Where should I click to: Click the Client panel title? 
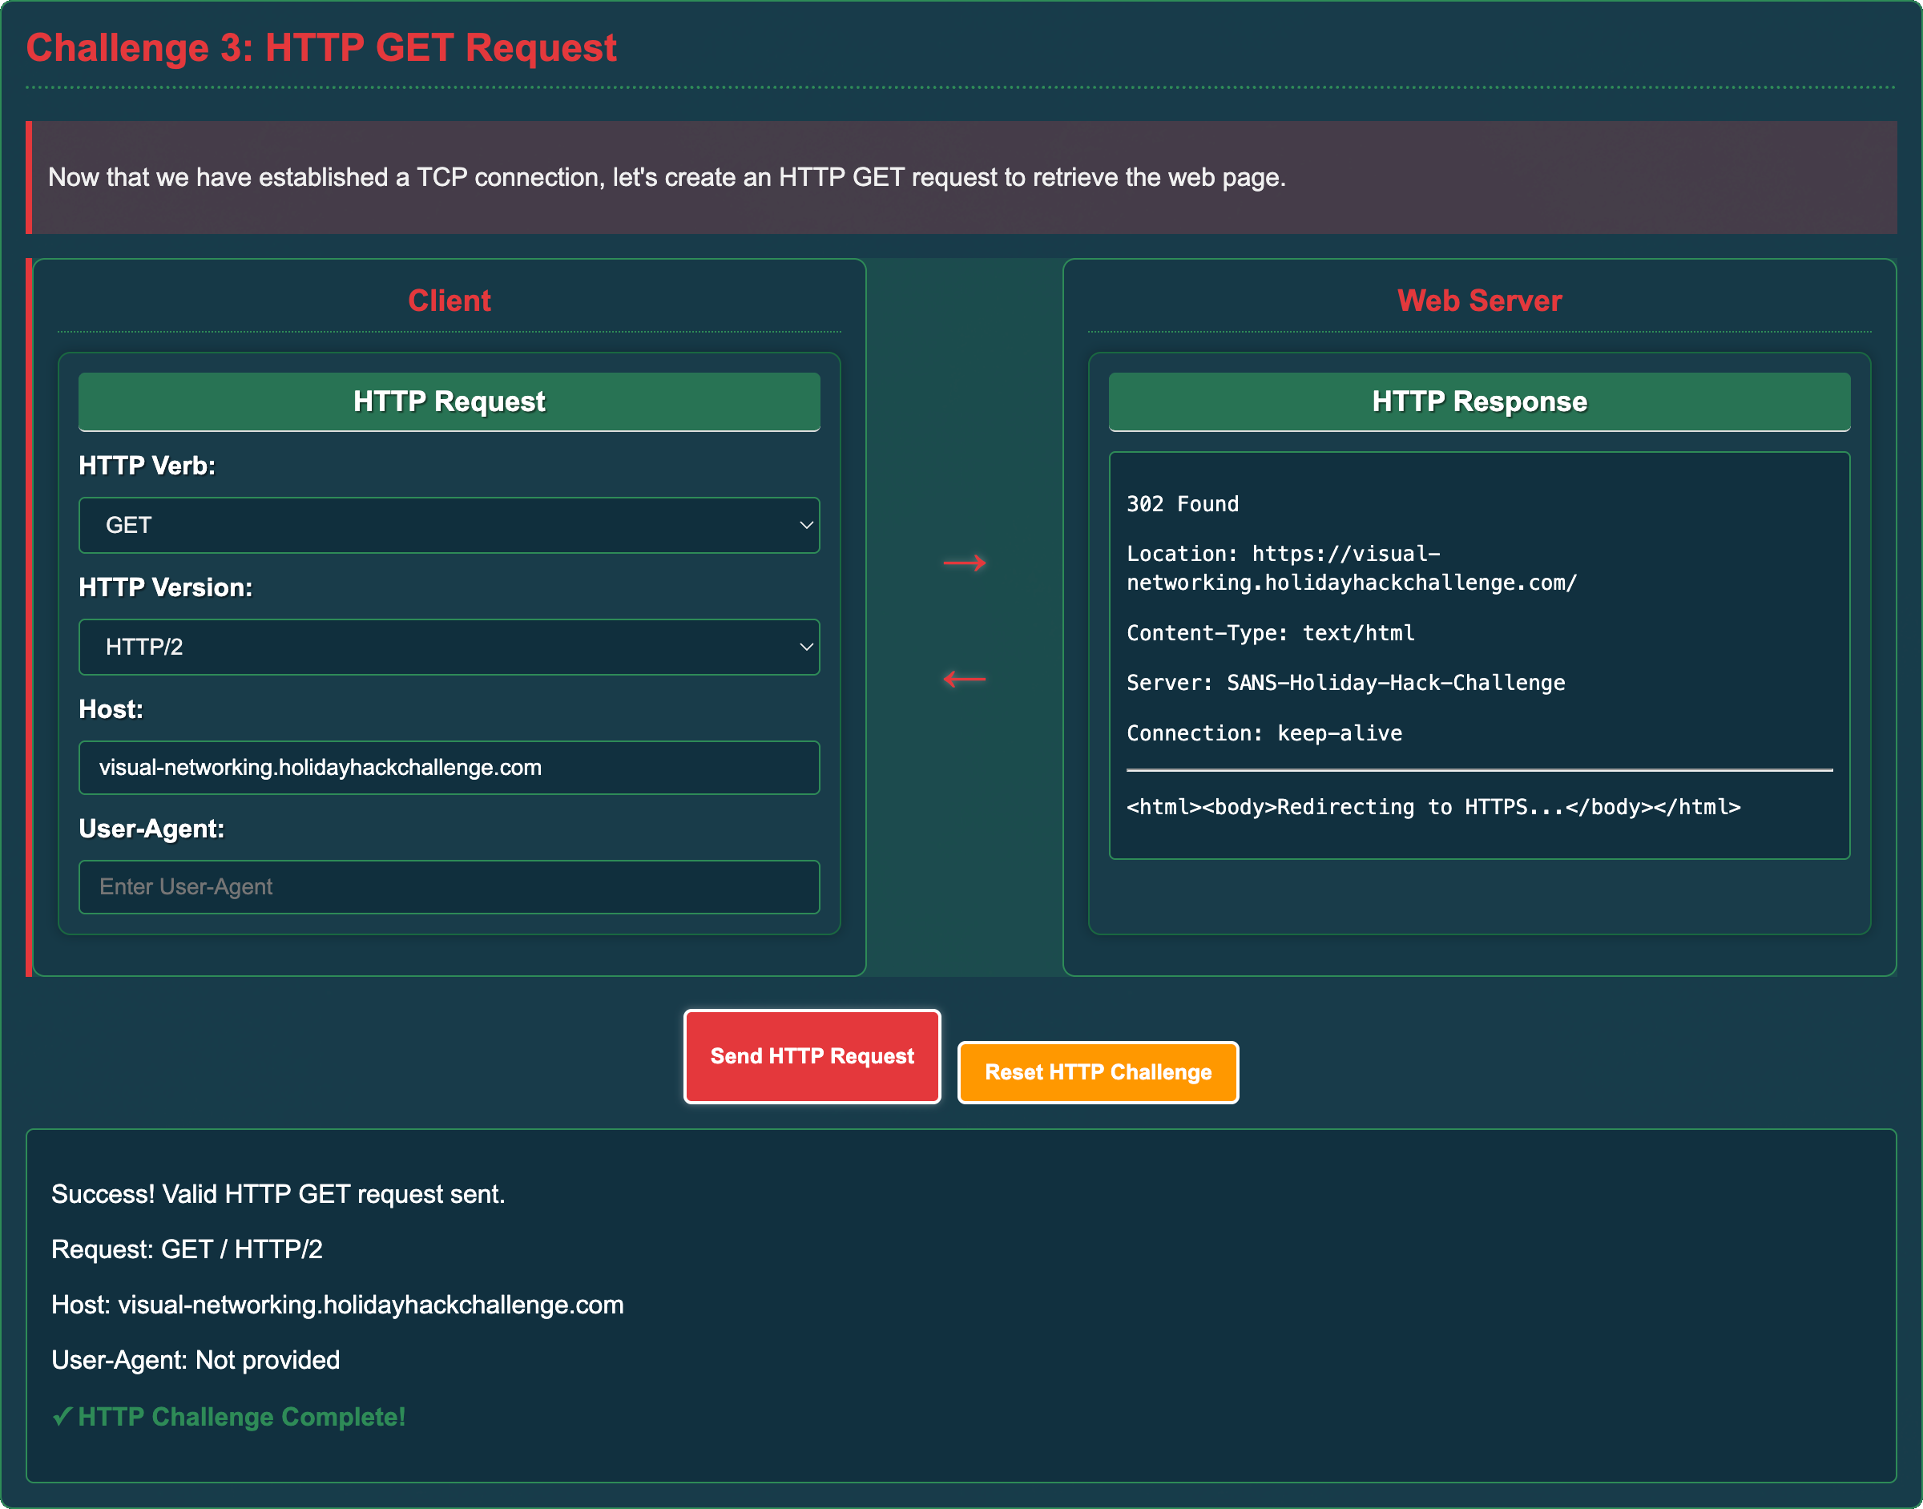pyautogui.click(x=448, y=301)
